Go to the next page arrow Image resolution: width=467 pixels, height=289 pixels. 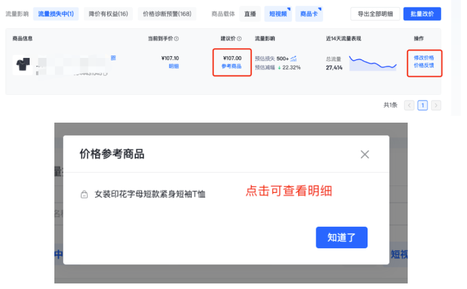[436, 105]
